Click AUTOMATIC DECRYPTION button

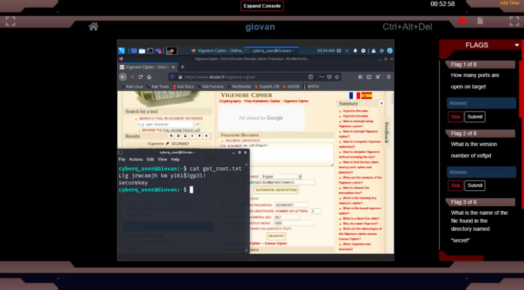point(276,190)
